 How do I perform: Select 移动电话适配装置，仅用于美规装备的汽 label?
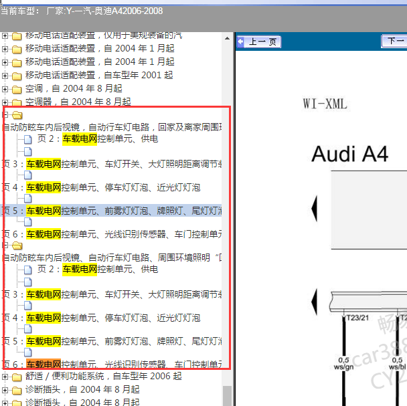click(x=104, y=36)
